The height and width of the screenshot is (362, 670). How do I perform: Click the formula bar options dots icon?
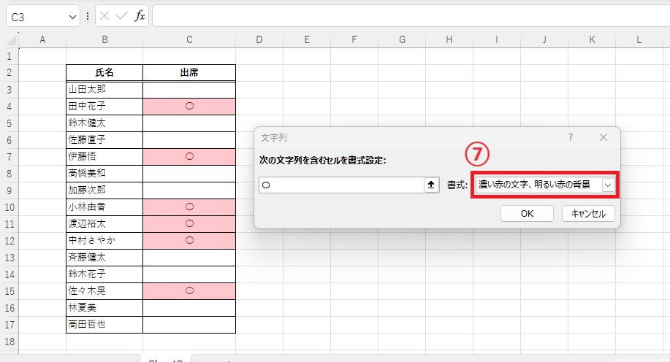88,16
